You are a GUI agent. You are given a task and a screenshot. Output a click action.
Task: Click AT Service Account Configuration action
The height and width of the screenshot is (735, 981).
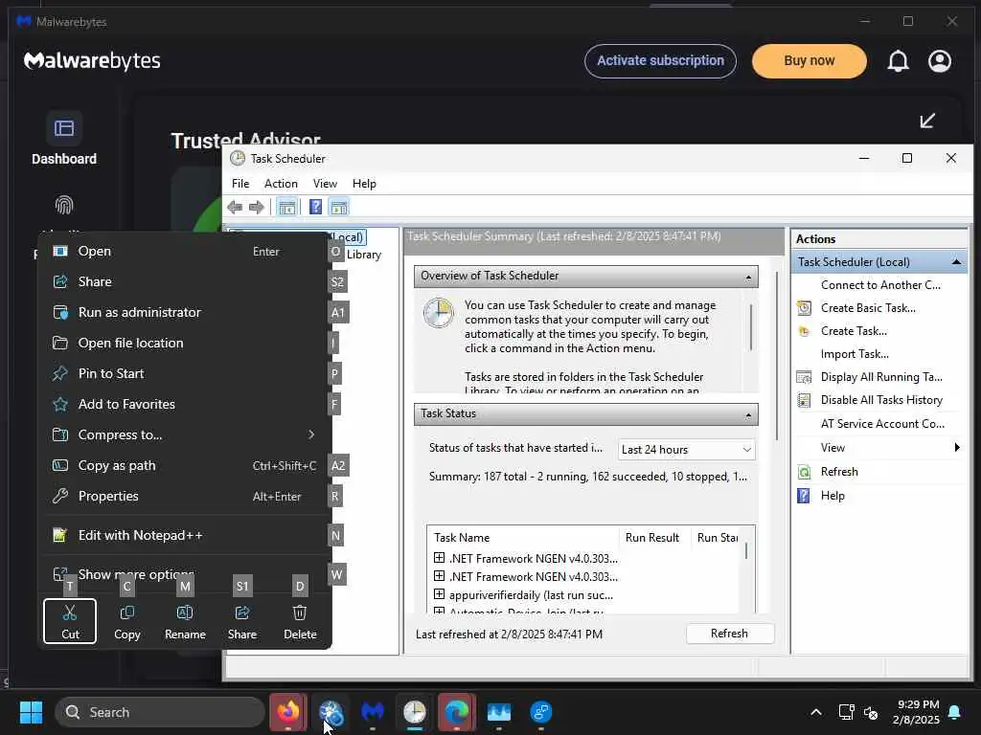(x=882, y=424)
